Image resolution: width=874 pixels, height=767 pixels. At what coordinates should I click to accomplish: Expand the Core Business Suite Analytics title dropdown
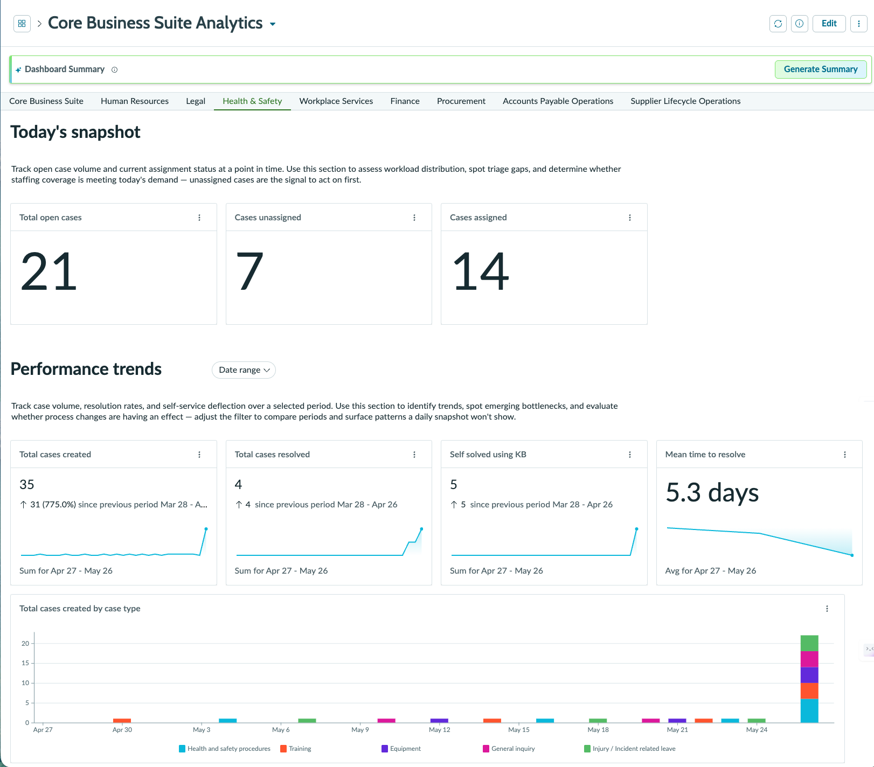273,24
